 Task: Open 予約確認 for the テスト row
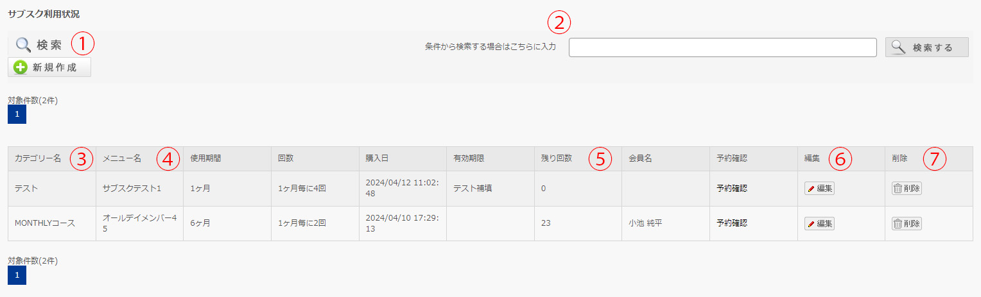[732, 189]
